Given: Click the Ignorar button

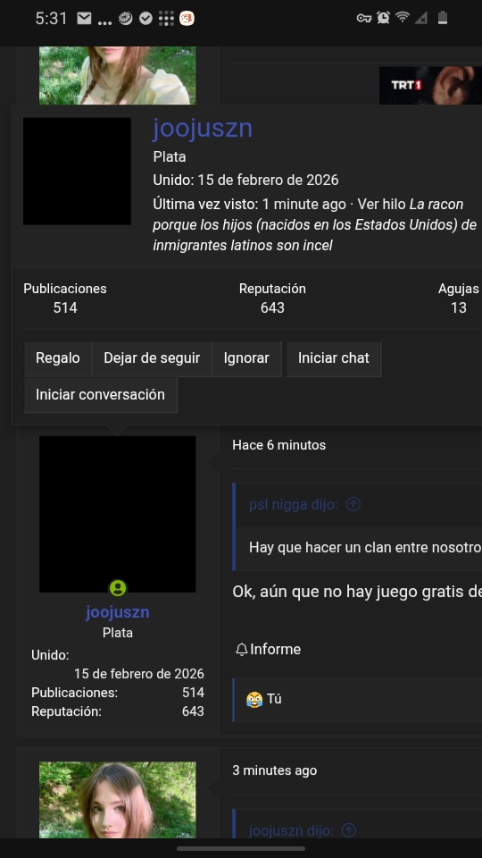Looking at the screenshot, I should [246, 358].
